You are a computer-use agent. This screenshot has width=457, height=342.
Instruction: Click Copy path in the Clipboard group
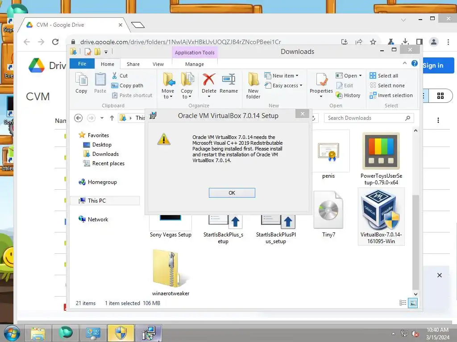point(127,85)
